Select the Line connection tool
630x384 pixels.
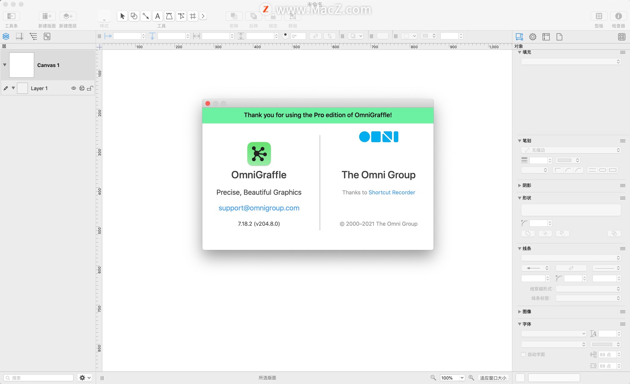click(146, 16)
